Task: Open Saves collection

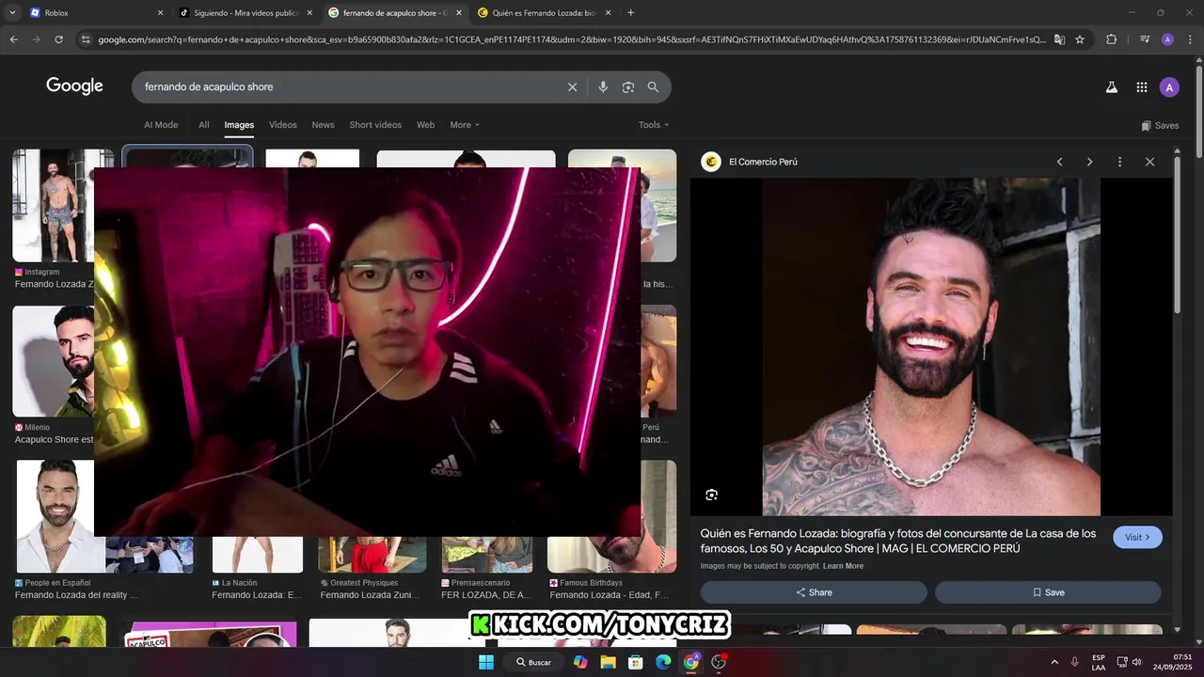Action: (x=1160, y=125)
